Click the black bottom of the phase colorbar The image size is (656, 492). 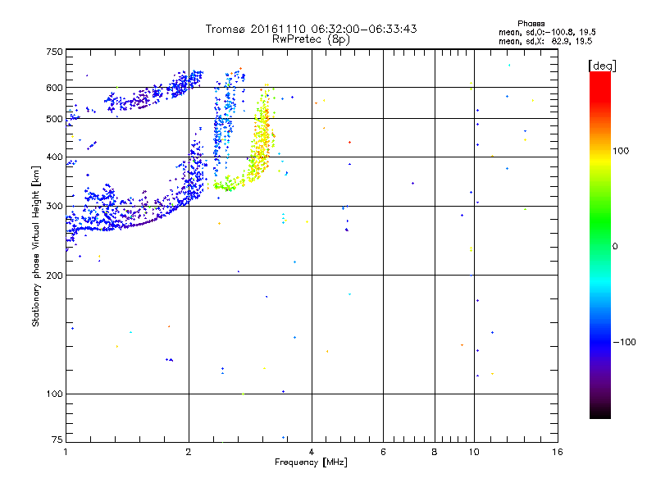click(x=600, y=412)
